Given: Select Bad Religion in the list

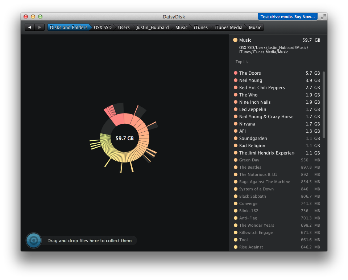Looking at the screenshot, I should (x=277, y=146).
